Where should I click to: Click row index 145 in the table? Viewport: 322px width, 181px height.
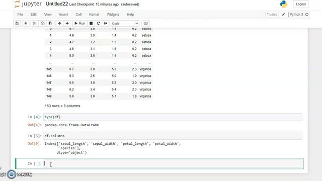49,69
